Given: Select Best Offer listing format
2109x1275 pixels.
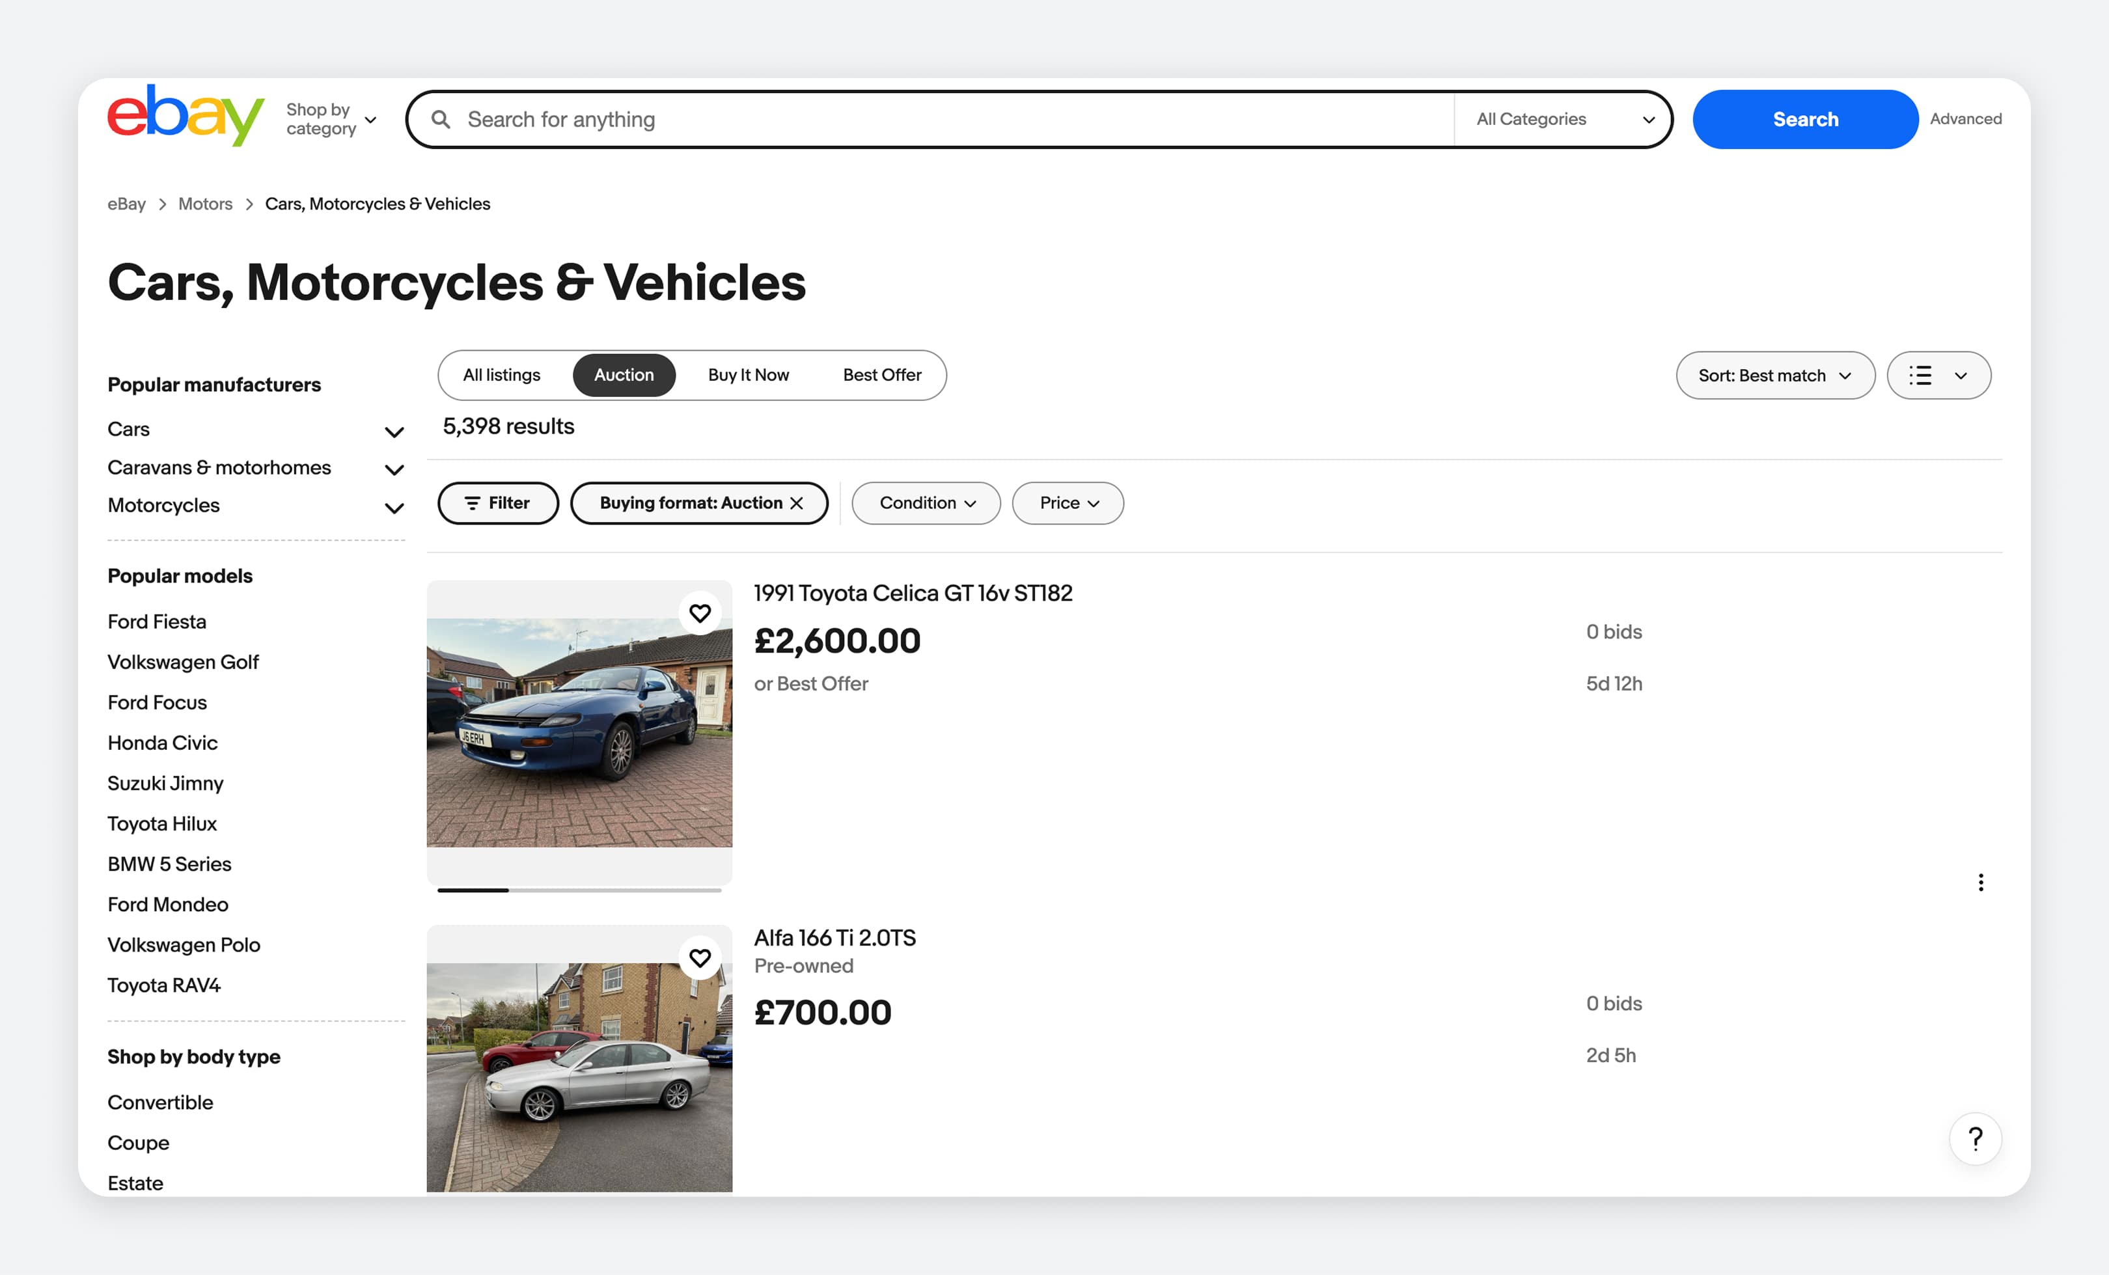Looking at the screenshot, I should (x=881, y=375).
